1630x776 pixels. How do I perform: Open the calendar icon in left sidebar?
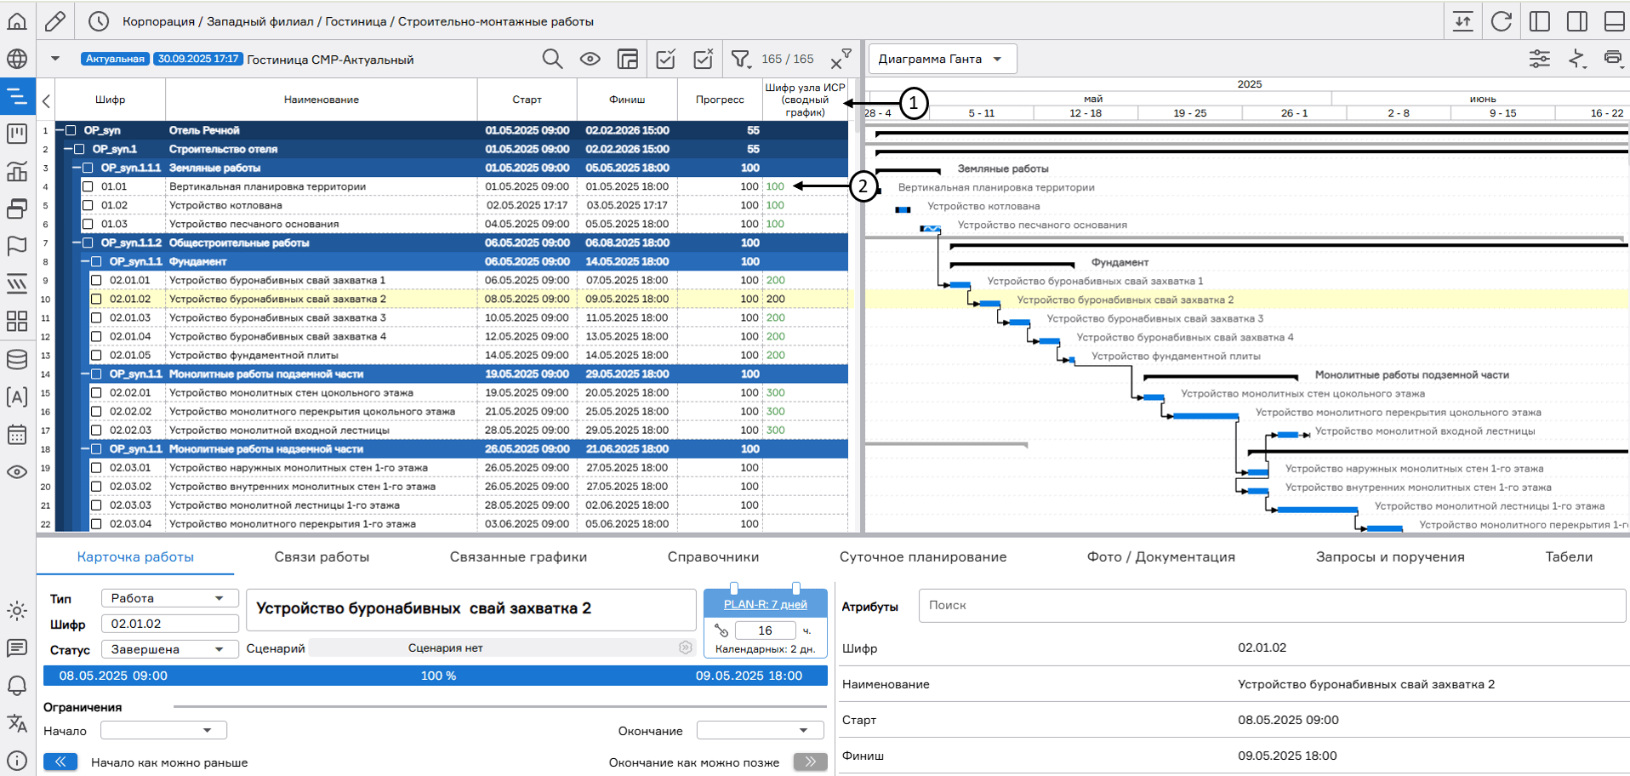pyautogui.click(x=17, y=435)
